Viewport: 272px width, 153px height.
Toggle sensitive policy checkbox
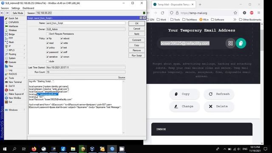tap(47, 57)
